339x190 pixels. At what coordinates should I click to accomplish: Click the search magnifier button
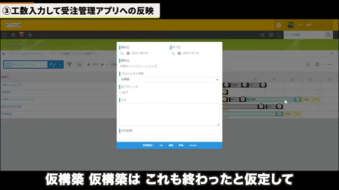click(x=328, y=35)
